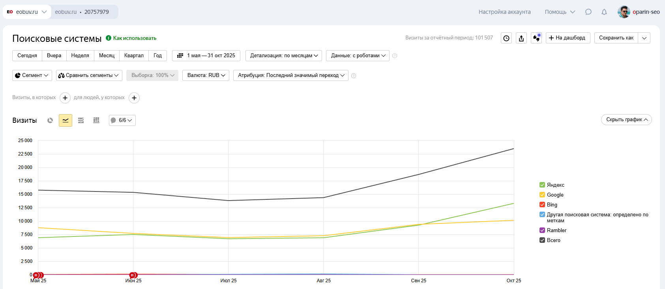
Task: Toggle the Google series checkbox
Action: click(542, 195)
